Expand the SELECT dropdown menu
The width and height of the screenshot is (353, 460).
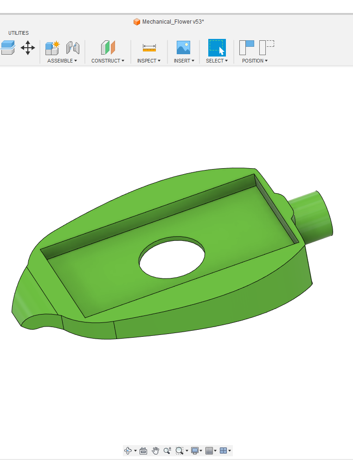click(x=217, y=61)
